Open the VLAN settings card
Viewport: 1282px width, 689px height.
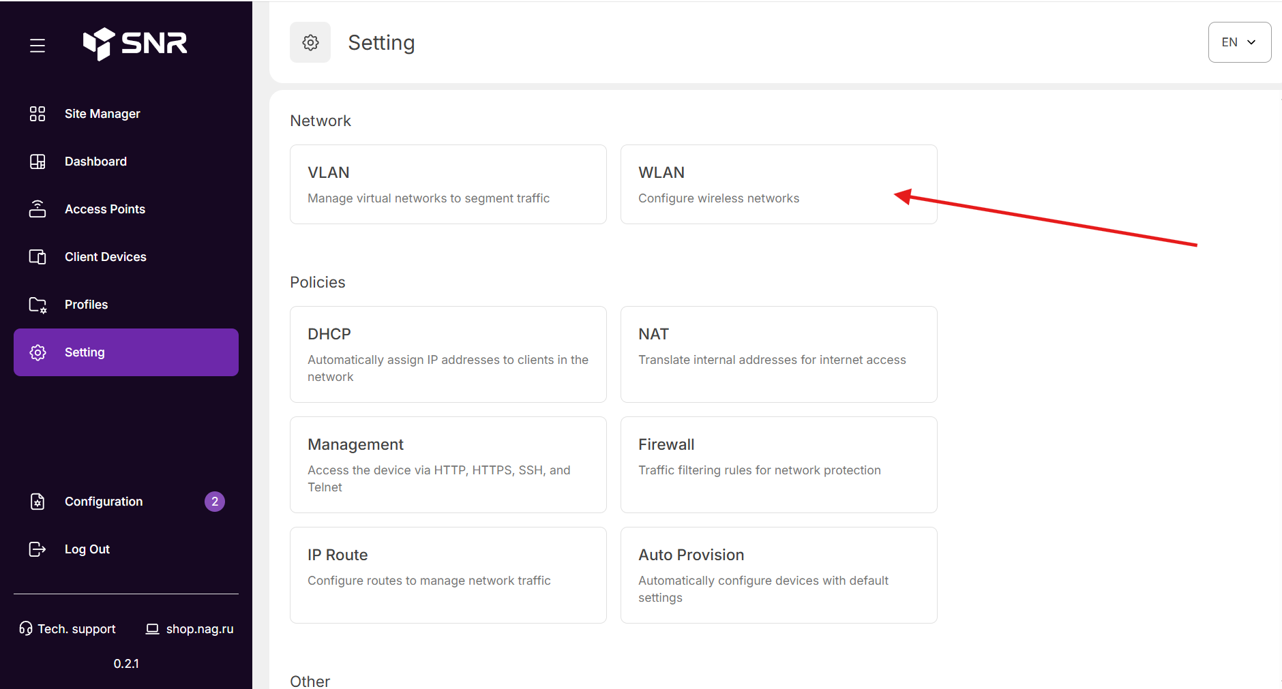click(x=448, y=184)
